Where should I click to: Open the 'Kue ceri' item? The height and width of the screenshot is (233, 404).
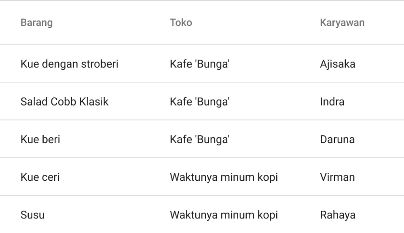(x=40, y=177)
